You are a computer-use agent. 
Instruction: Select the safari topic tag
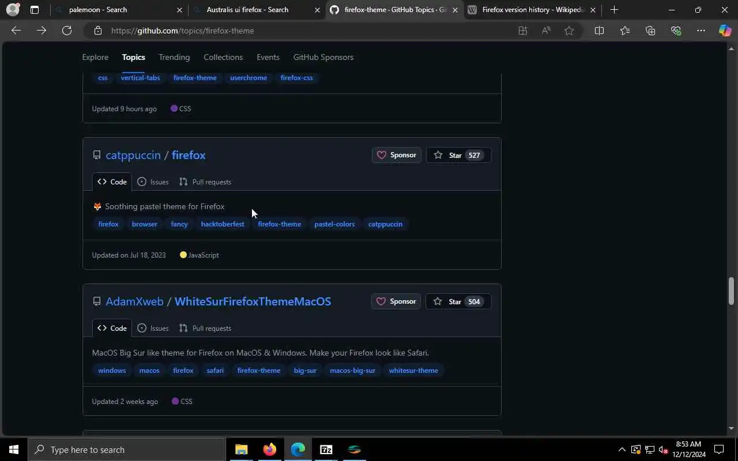click(215, 371)
